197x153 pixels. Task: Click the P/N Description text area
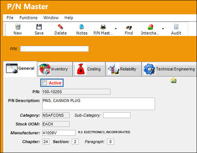pyautogui.click(x=99, y=104)
